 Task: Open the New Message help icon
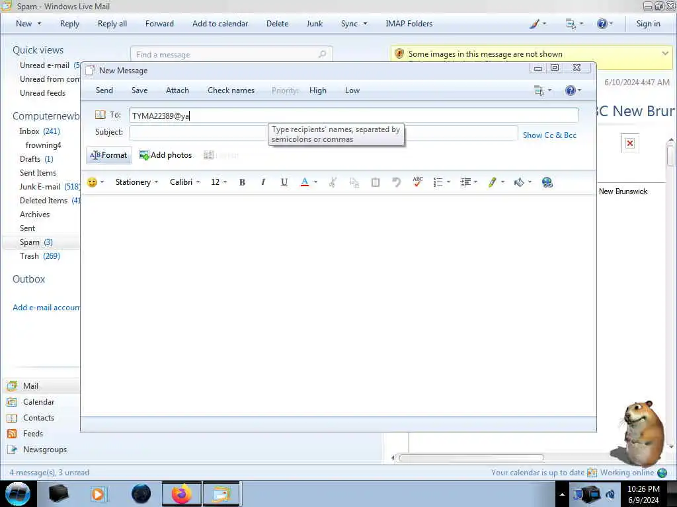pyautogui.click(x=571, y=90)
